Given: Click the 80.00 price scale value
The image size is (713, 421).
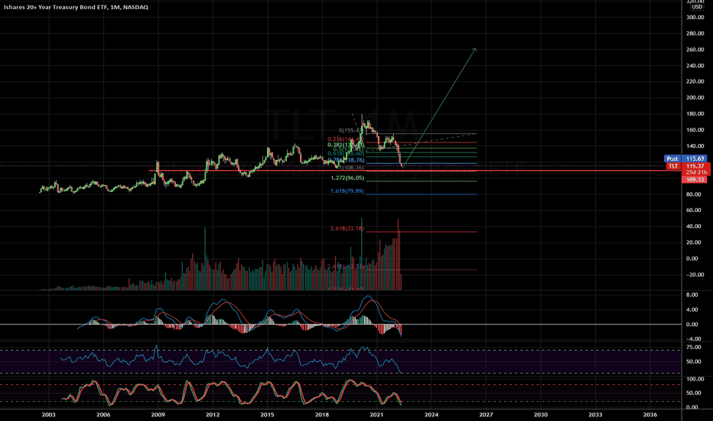Looking at the screenshot, I should (x=695, y=194).
